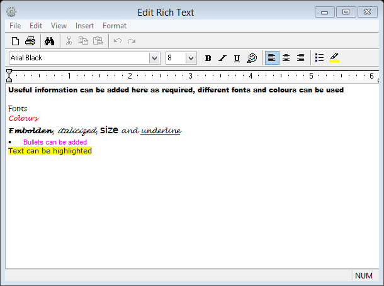
Task: Open the View menu
Action: coord(59,26)
